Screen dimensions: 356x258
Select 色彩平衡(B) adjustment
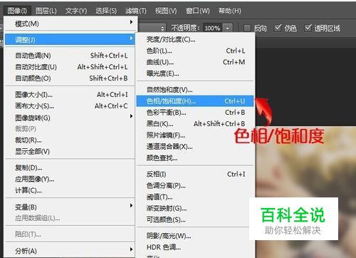tap(195, 113)
